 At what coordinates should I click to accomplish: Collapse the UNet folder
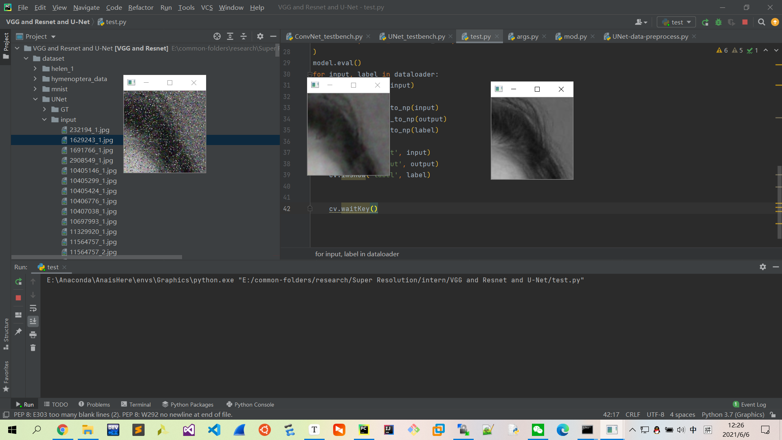click(35, 99)
